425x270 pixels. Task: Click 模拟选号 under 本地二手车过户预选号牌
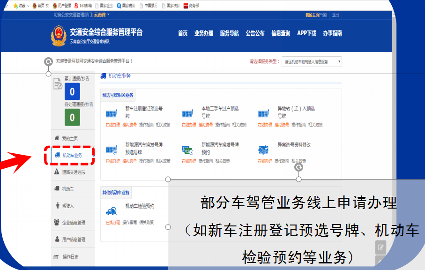tap(205, 125)
